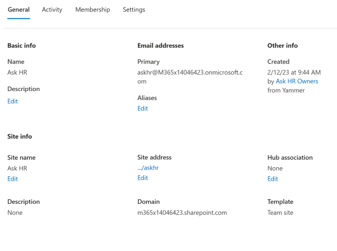Click the Other info heading
337x251 pixels.
tap(283, 46)
